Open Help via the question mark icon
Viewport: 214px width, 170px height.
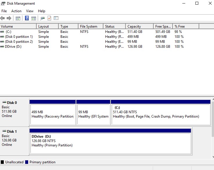(27, 18)
